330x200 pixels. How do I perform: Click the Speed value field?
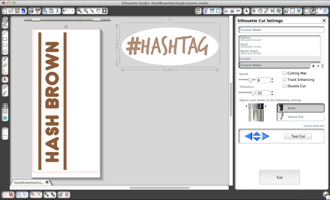[x=263, y=80]
